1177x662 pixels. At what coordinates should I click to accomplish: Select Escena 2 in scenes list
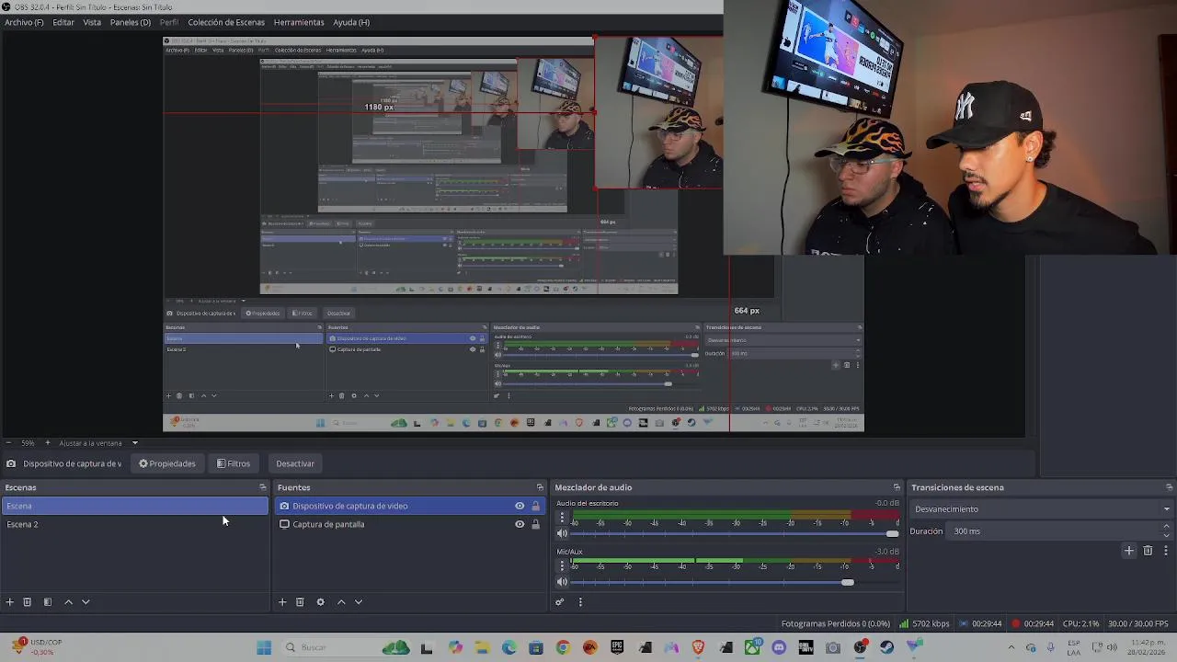click(134, 524)
